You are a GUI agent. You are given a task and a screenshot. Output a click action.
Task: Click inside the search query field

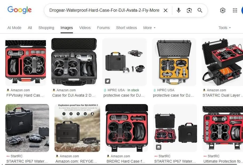coord(104,10)
